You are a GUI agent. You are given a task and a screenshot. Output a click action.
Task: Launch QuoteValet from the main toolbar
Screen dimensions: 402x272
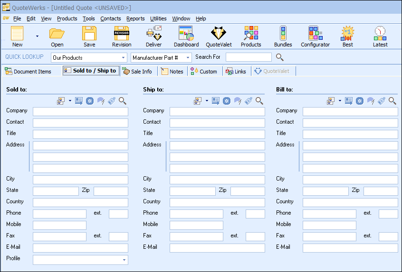(x=219, y=36)
